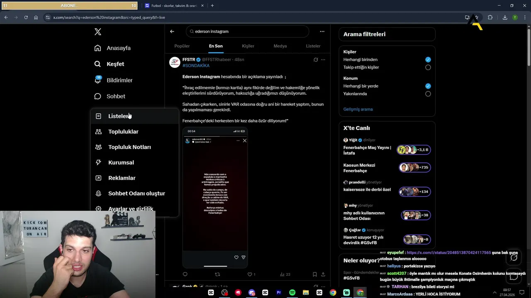Open the #GSvFB trending topic
Viewport: 531px width, 298px height.
[351, 278]
